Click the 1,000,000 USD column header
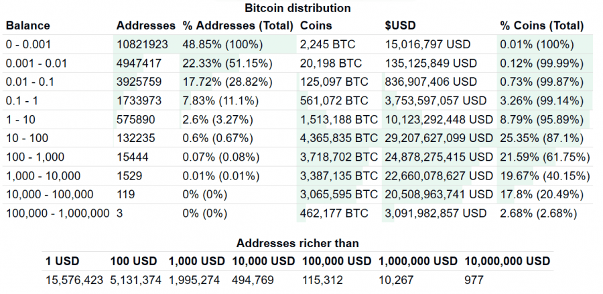The image size is (603, 294). tap(418, 261)
